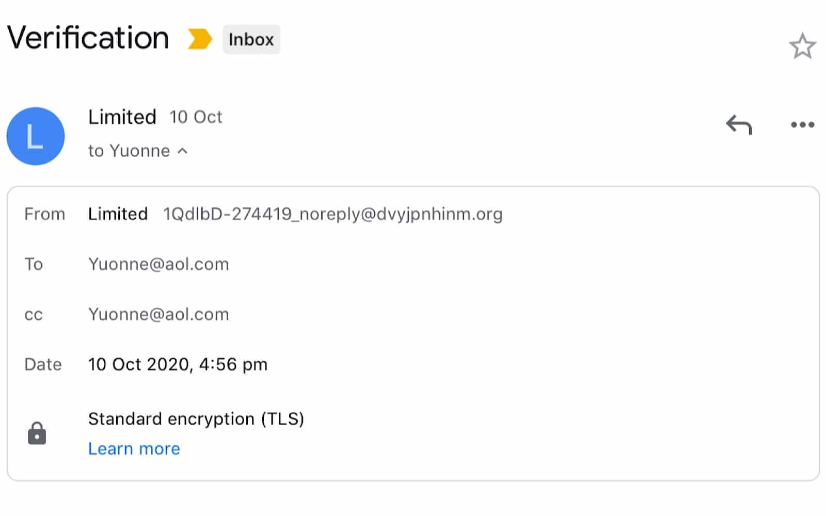Click the 'From' field label
The height and width of the screenshot is (516, 826).
pyautogui.click(x=44, y=214)
